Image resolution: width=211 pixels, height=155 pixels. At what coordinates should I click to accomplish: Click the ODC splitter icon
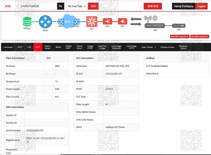[x=108, y=22]
